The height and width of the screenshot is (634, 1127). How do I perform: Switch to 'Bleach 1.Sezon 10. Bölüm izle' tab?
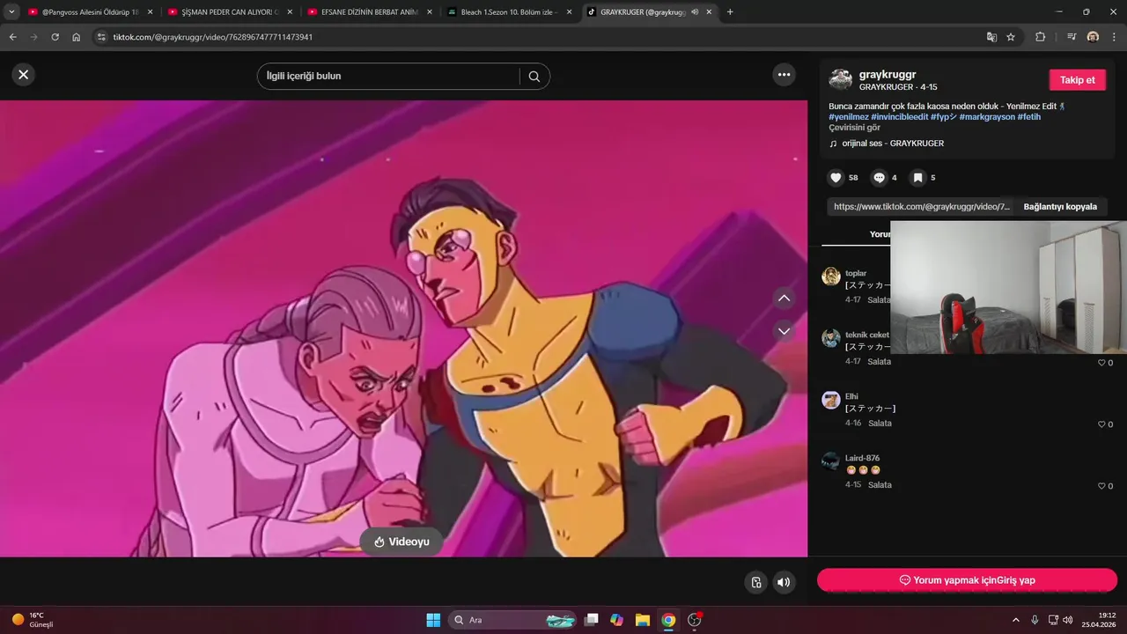tap(510, 12)
